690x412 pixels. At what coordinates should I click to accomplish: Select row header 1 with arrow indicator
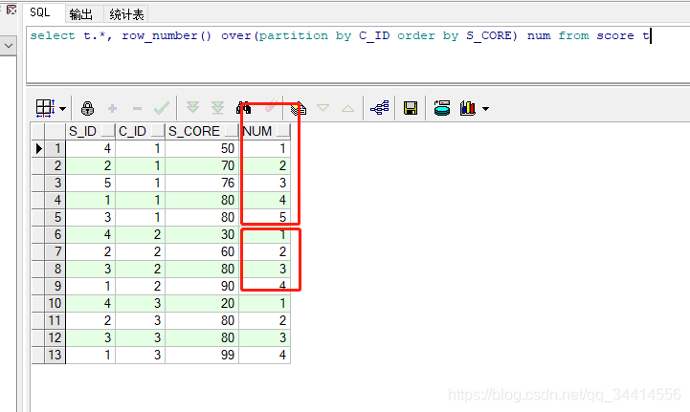[55, 148]
